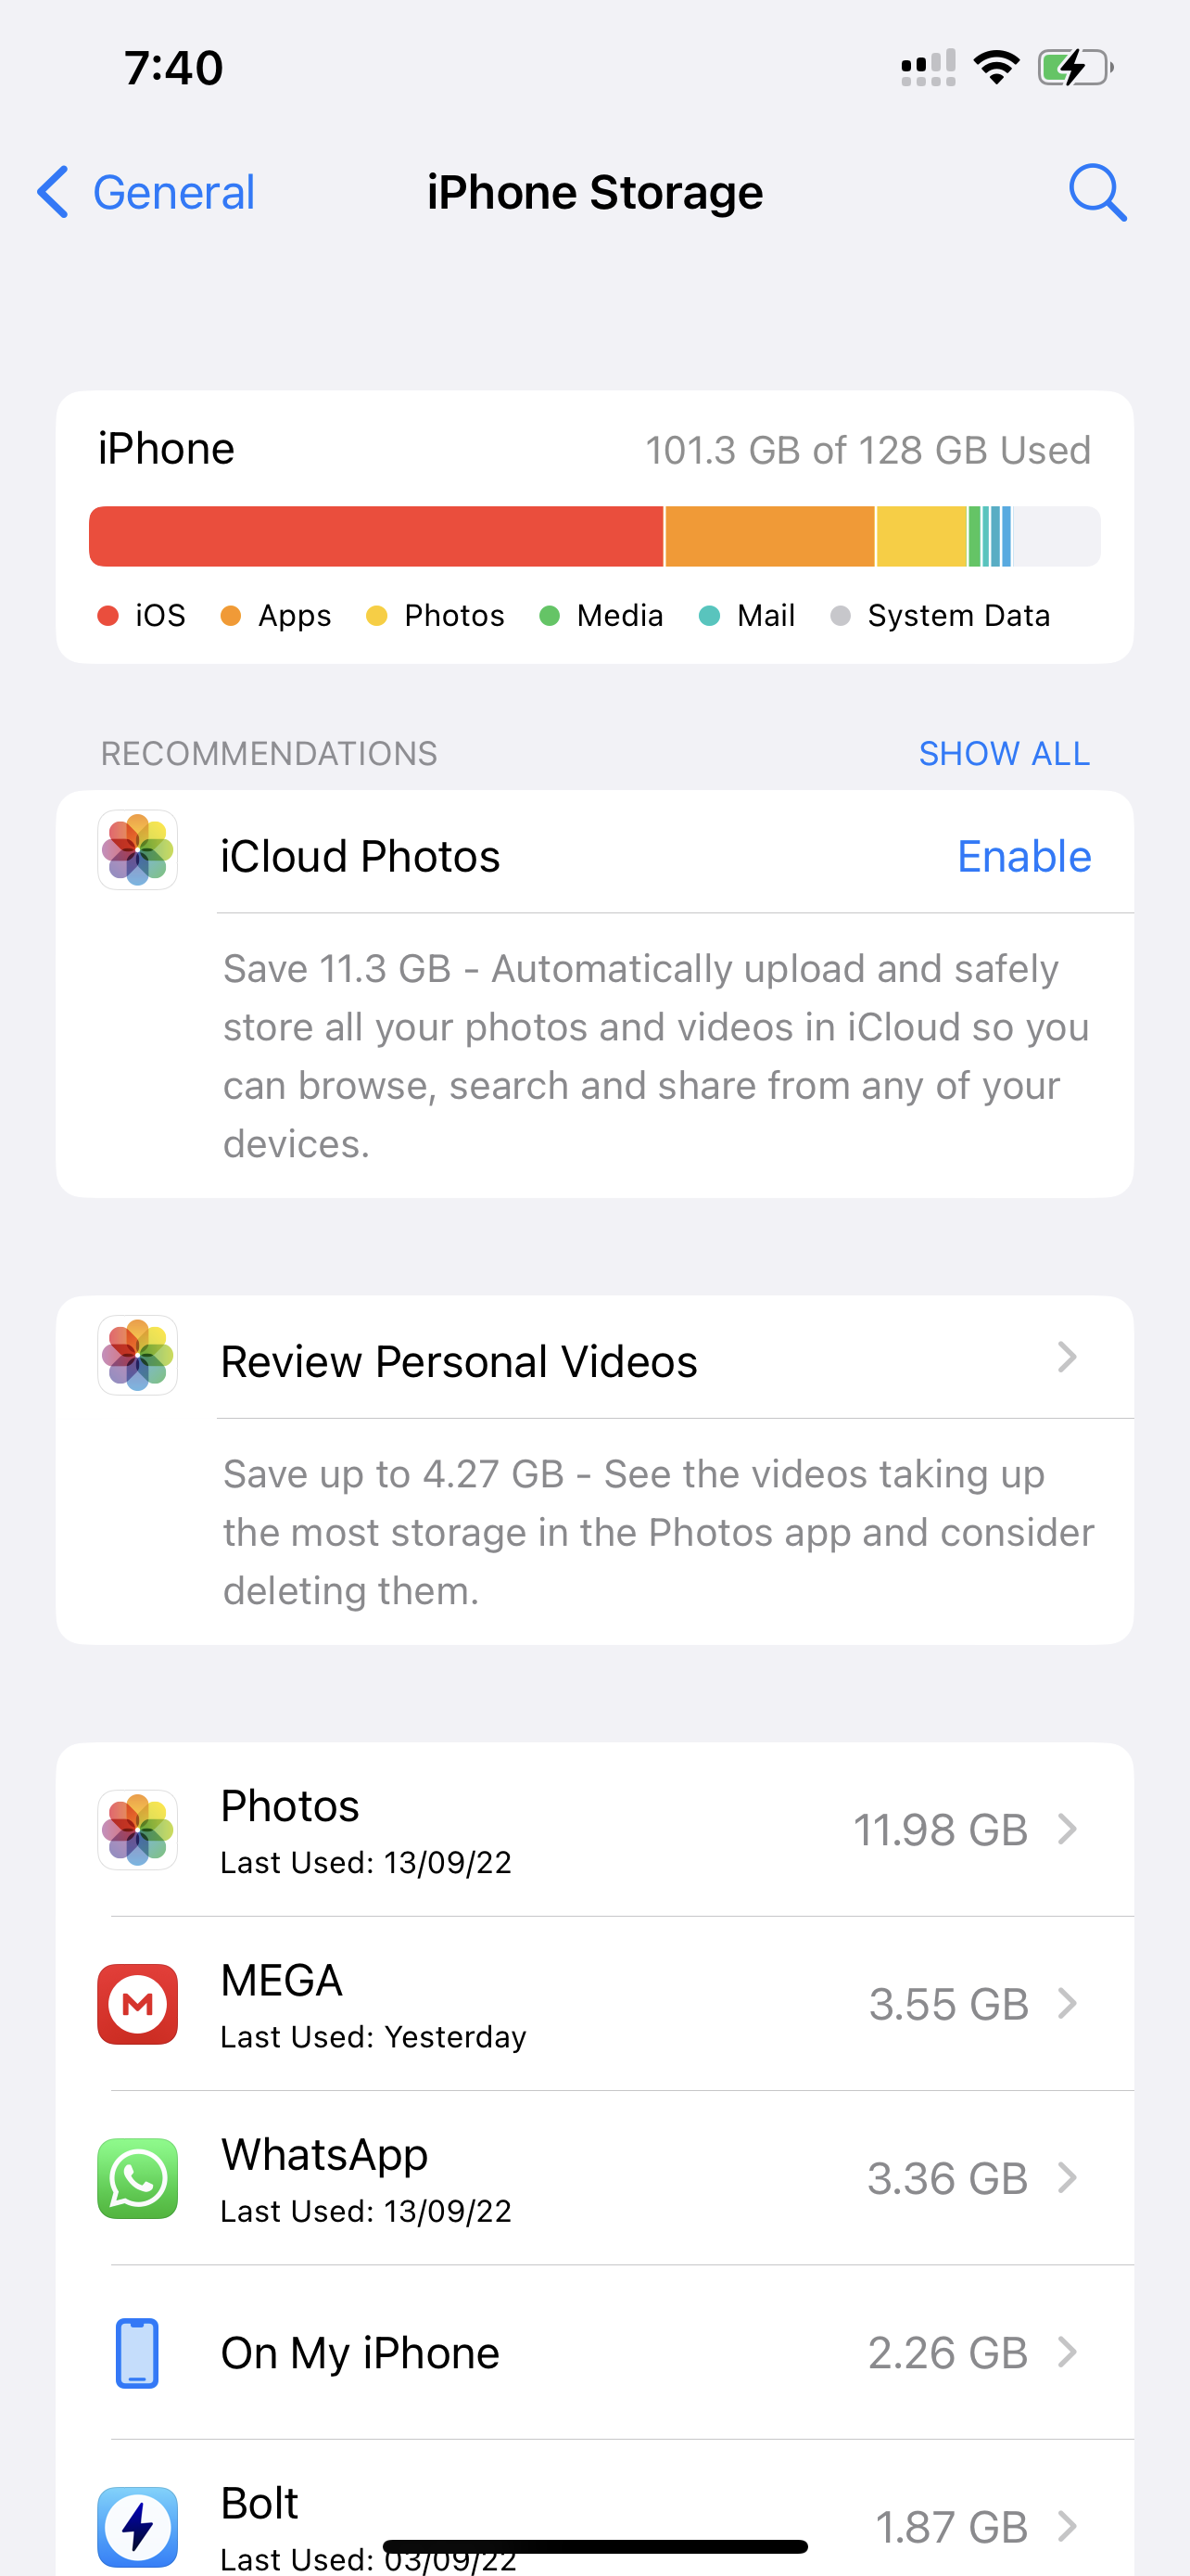This screenshot has width=1190, height=2576.
Task: Expand MEGA 3.55 GB details chevron
Action: tap(1067, 2003)
